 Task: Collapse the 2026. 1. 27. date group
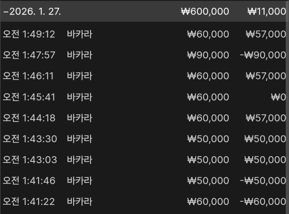click(x=5, y=12)
